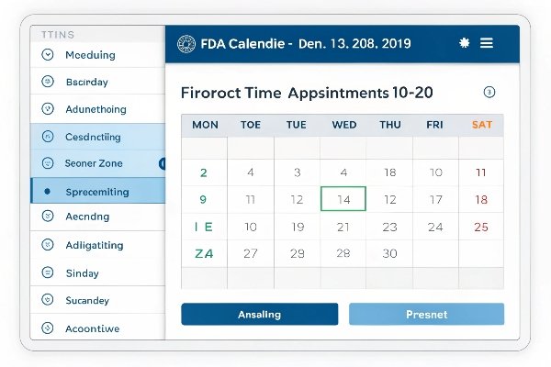The width and height of the screenshot is (551, 367).
Task: Click the FDA Calendie logo icon
Action: 186,44
